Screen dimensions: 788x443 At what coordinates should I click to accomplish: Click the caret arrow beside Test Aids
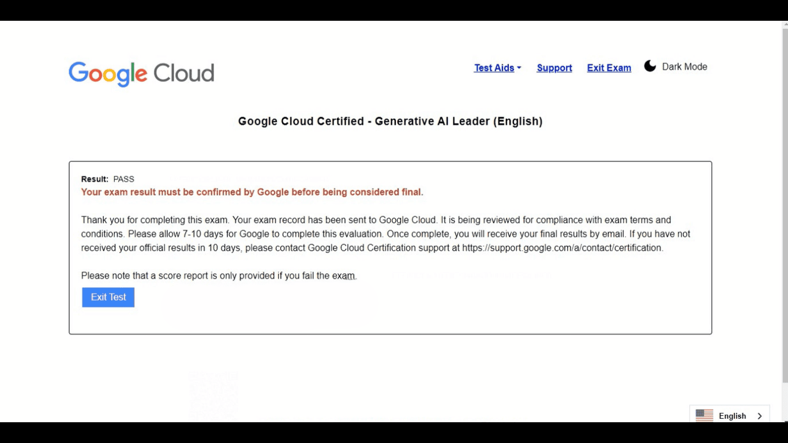point(519,68)
